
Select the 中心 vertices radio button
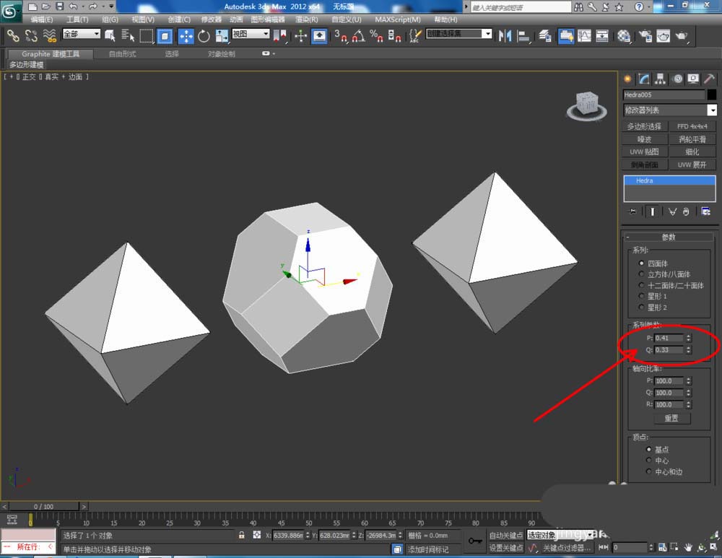649,461
